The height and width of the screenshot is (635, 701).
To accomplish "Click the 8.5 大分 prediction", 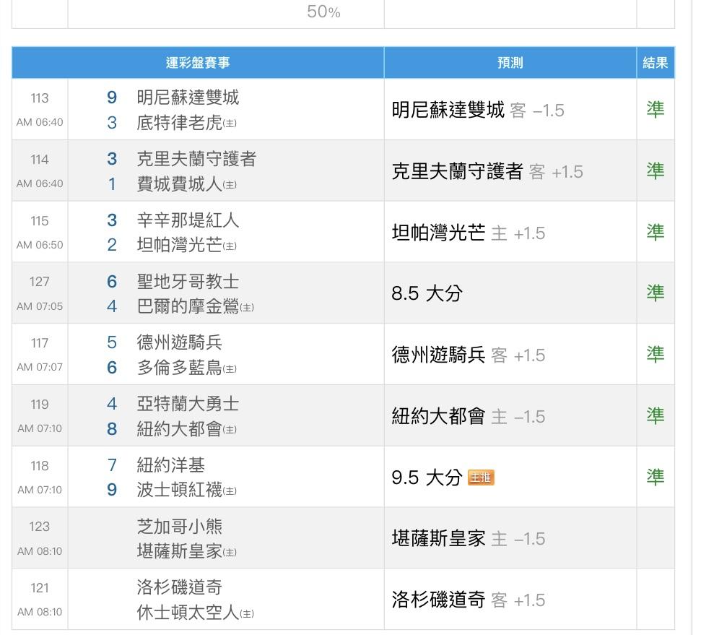I will pyautogui.click(x=427, y=293).
